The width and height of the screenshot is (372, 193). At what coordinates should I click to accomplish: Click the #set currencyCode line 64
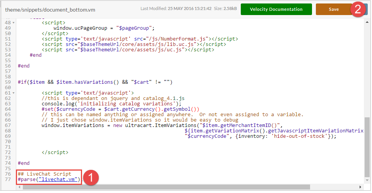point(120,109)
